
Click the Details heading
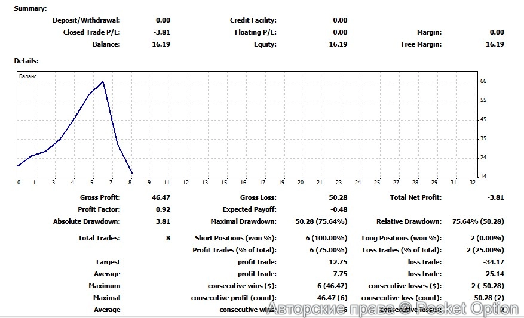point(26,61)
